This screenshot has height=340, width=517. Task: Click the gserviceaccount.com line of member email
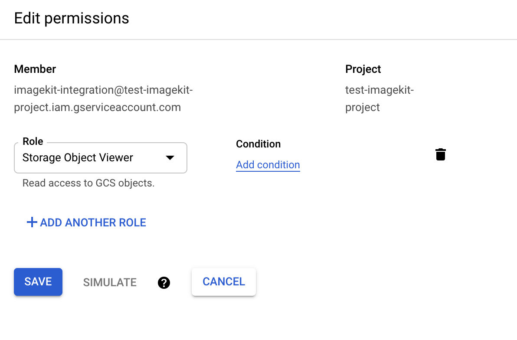pyautogui.click(x=97, y=107)
